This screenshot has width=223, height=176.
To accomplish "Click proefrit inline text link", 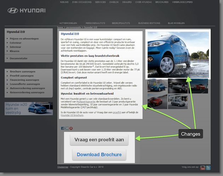I will coord(117,112).
